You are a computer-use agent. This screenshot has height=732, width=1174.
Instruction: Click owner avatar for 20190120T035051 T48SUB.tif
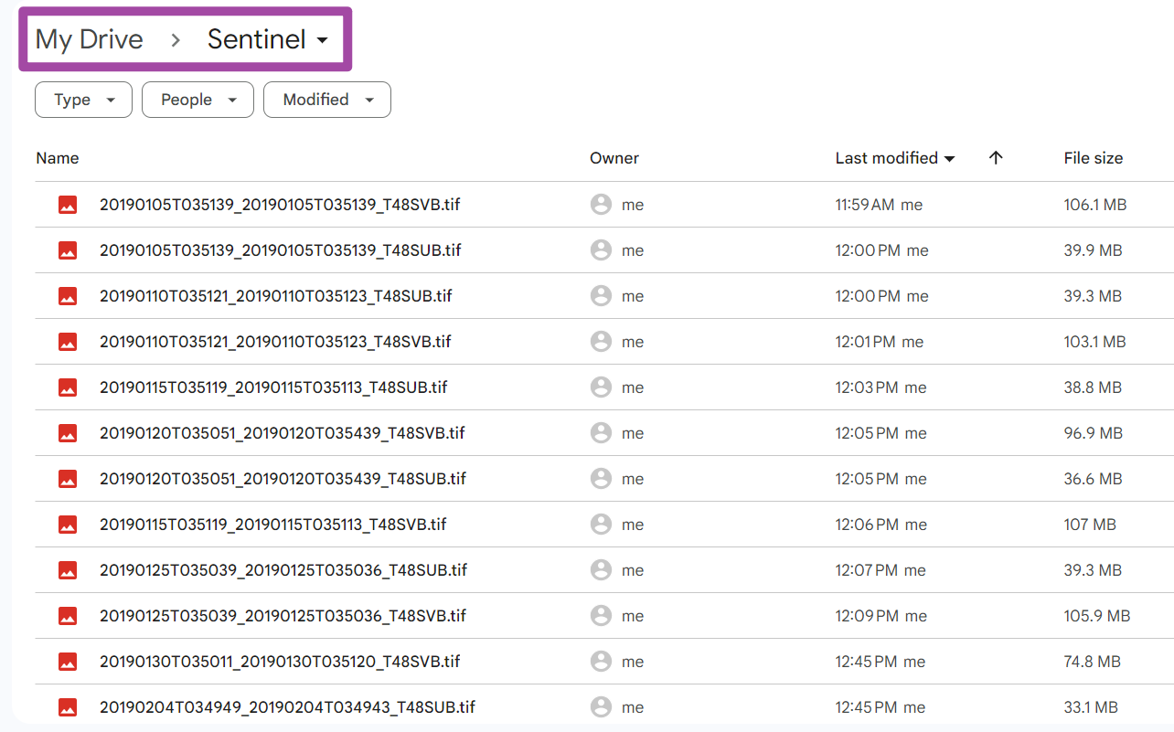coord(601,479)
